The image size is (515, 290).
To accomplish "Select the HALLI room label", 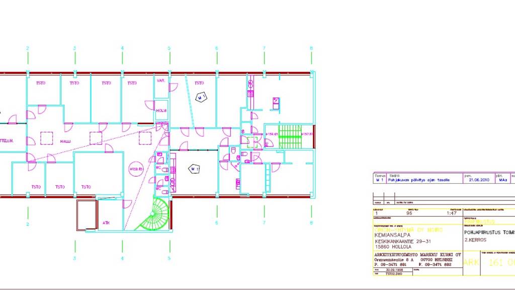I will click(65, 142).
